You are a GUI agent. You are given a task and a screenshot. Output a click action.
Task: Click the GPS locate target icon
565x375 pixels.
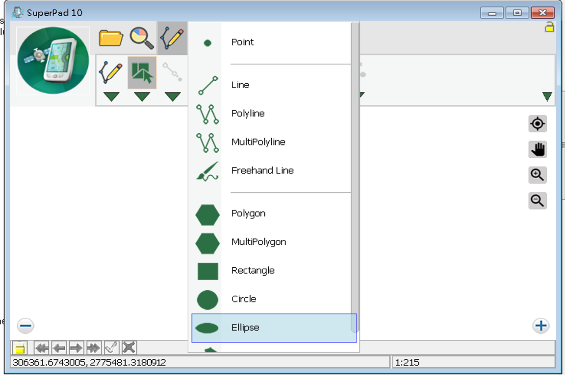click(x=538, y=124)
